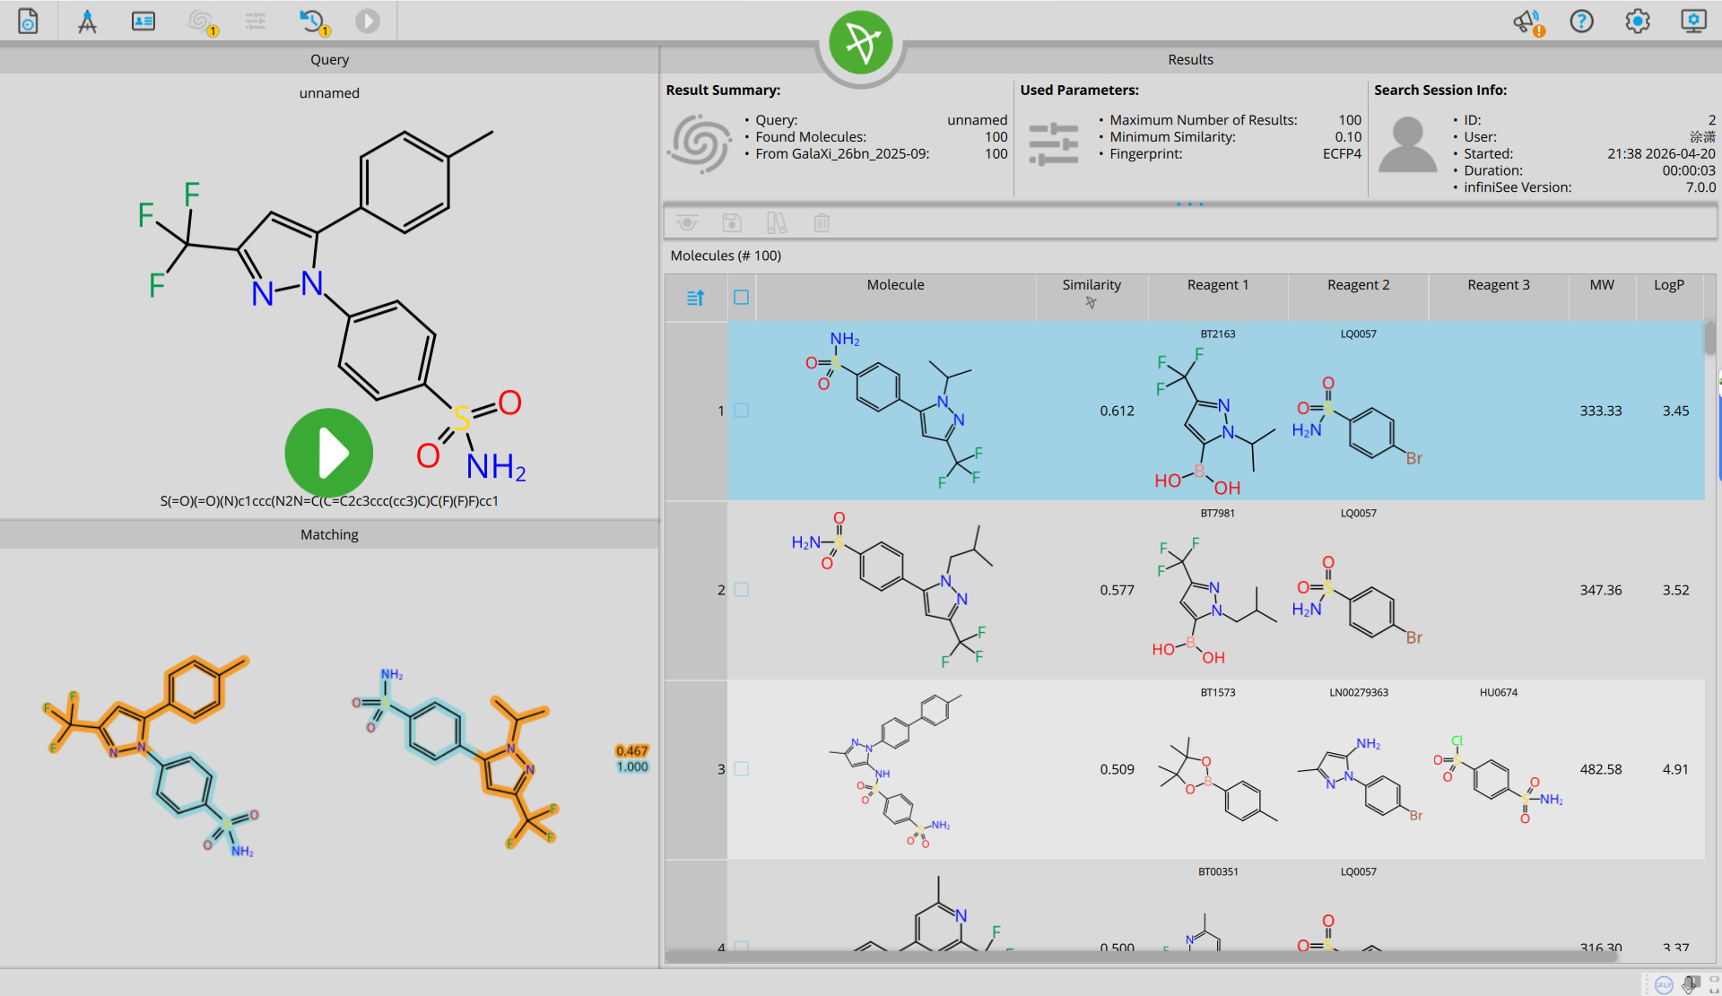Click the query SMILES string text
The width and height of the screenshot is (1722, 996).
(329, 501)
